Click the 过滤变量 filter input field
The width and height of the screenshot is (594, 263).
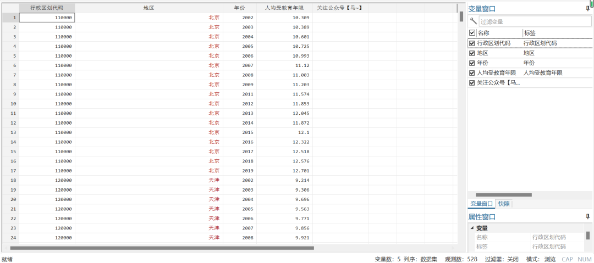[535, 21]
